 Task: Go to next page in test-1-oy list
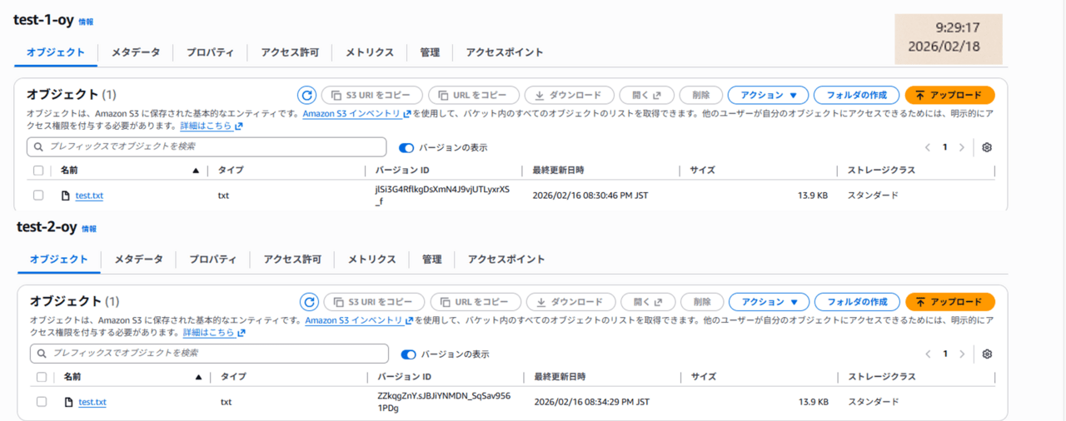(x=962, y=147)
